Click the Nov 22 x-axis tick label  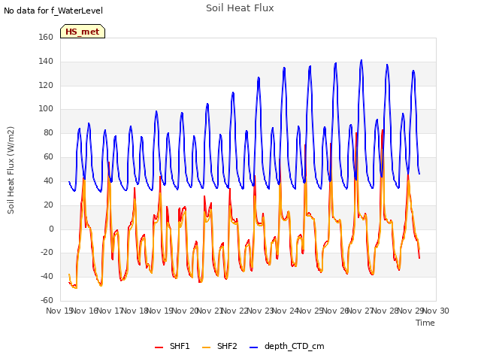point(235,311)
